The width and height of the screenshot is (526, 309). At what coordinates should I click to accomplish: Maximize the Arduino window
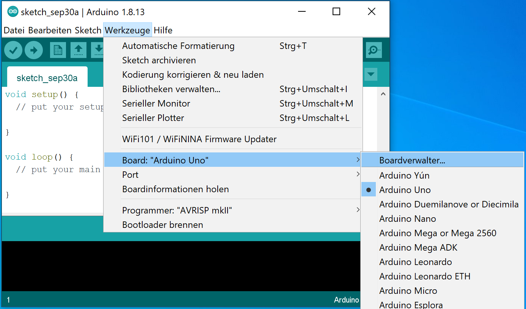pyautogui.click(x=336, y=12)
